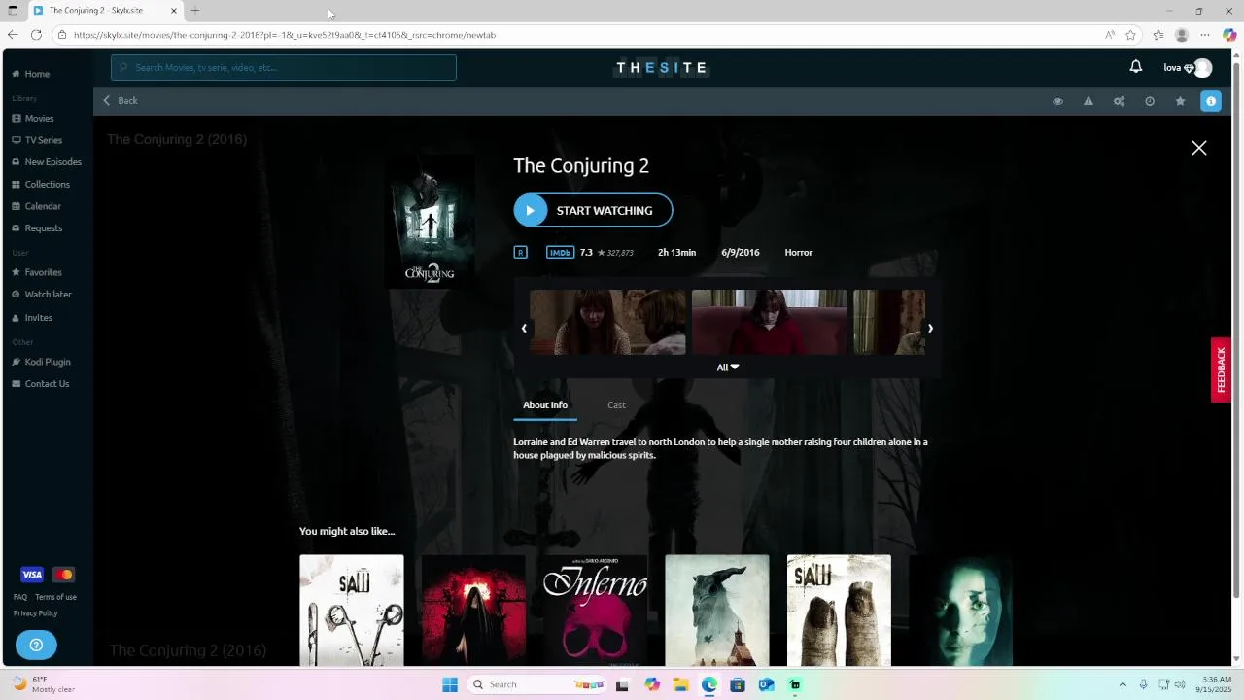The image size is (1244, 700).
Task: Open the Terms of use link
Action: pyautogui.click(x=55, y=597)
